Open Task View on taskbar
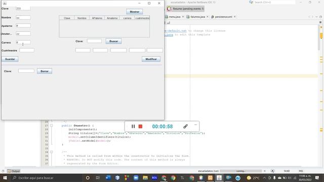Screen dimensions: 324x182 [x=98, y=177]
